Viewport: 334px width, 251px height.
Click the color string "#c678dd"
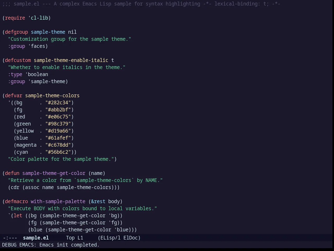[58, 145]
